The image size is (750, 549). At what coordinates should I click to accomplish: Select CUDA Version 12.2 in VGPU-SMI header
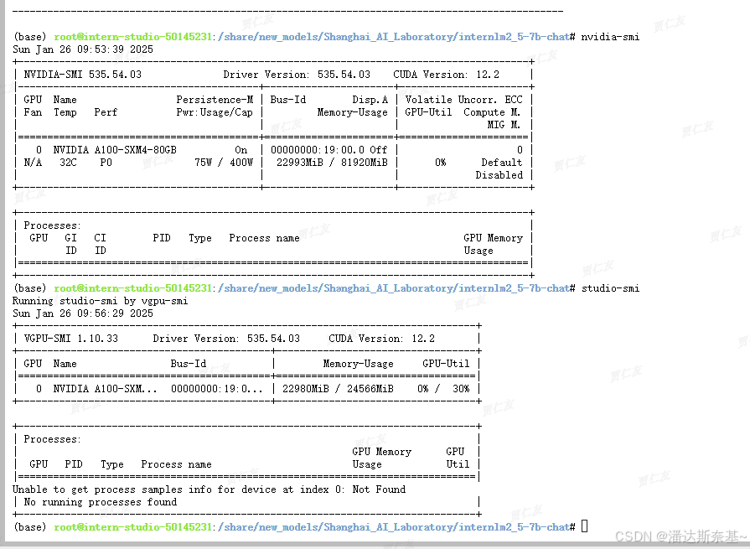click(x=381, y=339)
